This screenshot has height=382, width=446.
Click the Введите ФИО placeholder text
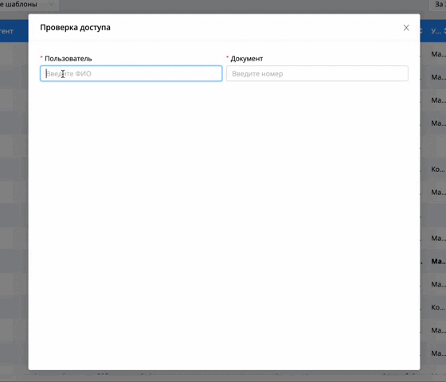[68, 73]
